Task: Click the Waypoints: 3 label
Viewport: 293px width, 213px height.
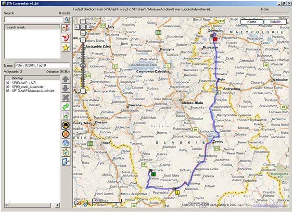Action: click(x=13, y=72)
